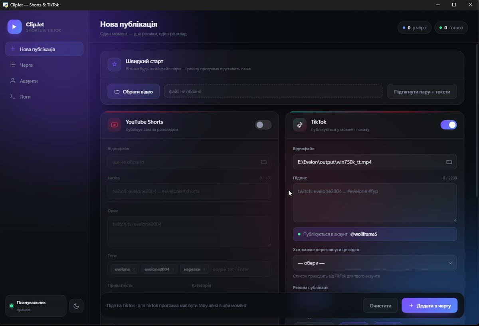Click the evelone tag chip text

pyautogui.click(x=122, y=269)
